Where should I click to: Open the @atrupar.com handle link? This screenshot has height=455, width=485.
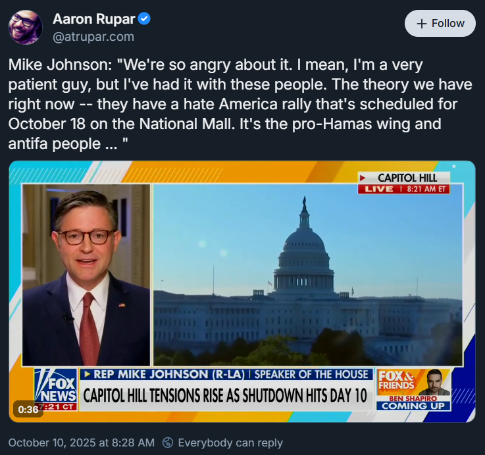click(93, 37)
